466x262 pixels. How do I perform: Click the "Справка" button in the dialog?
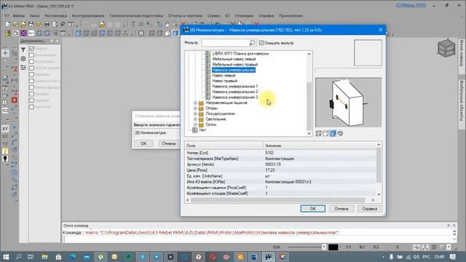tap(369, 209)
